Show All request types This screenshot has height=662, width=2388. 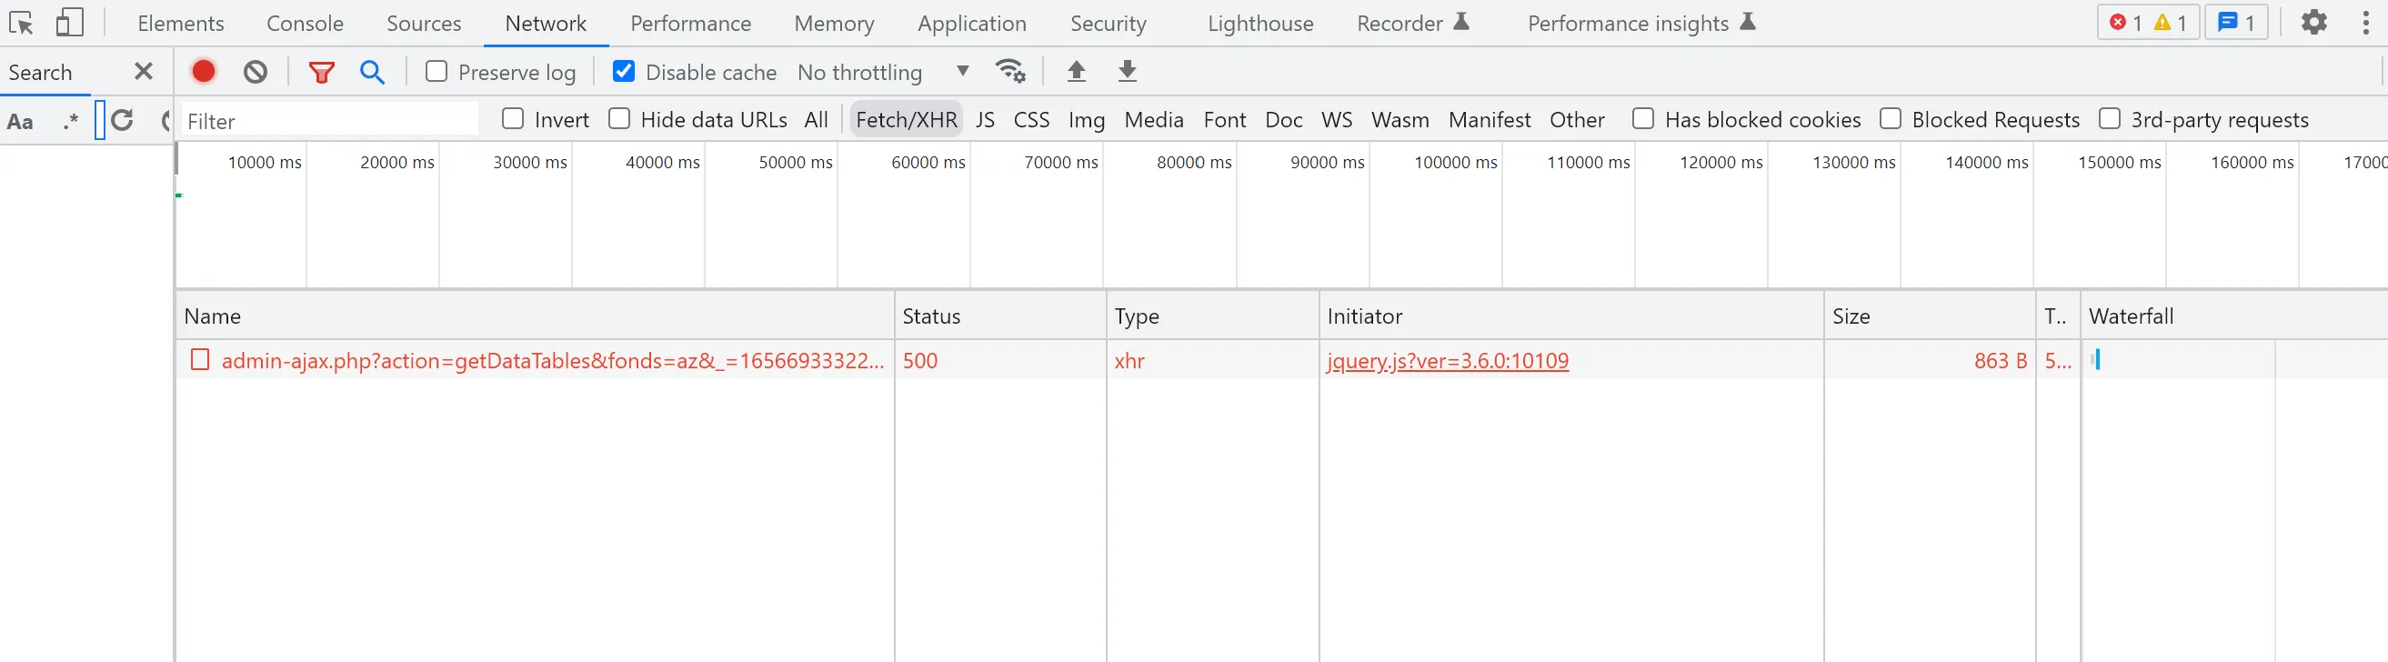(817, 120)
